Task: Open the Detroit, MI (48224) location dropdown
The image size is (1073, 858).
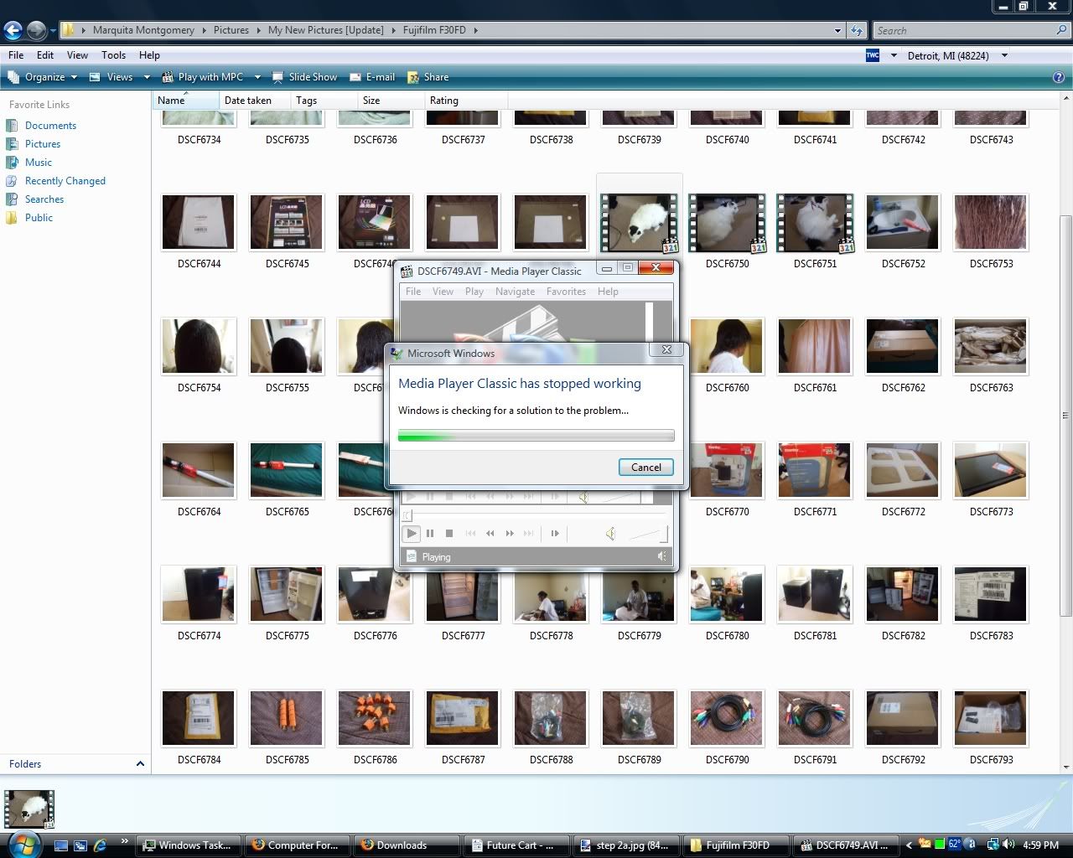Action: (1004, 56)
